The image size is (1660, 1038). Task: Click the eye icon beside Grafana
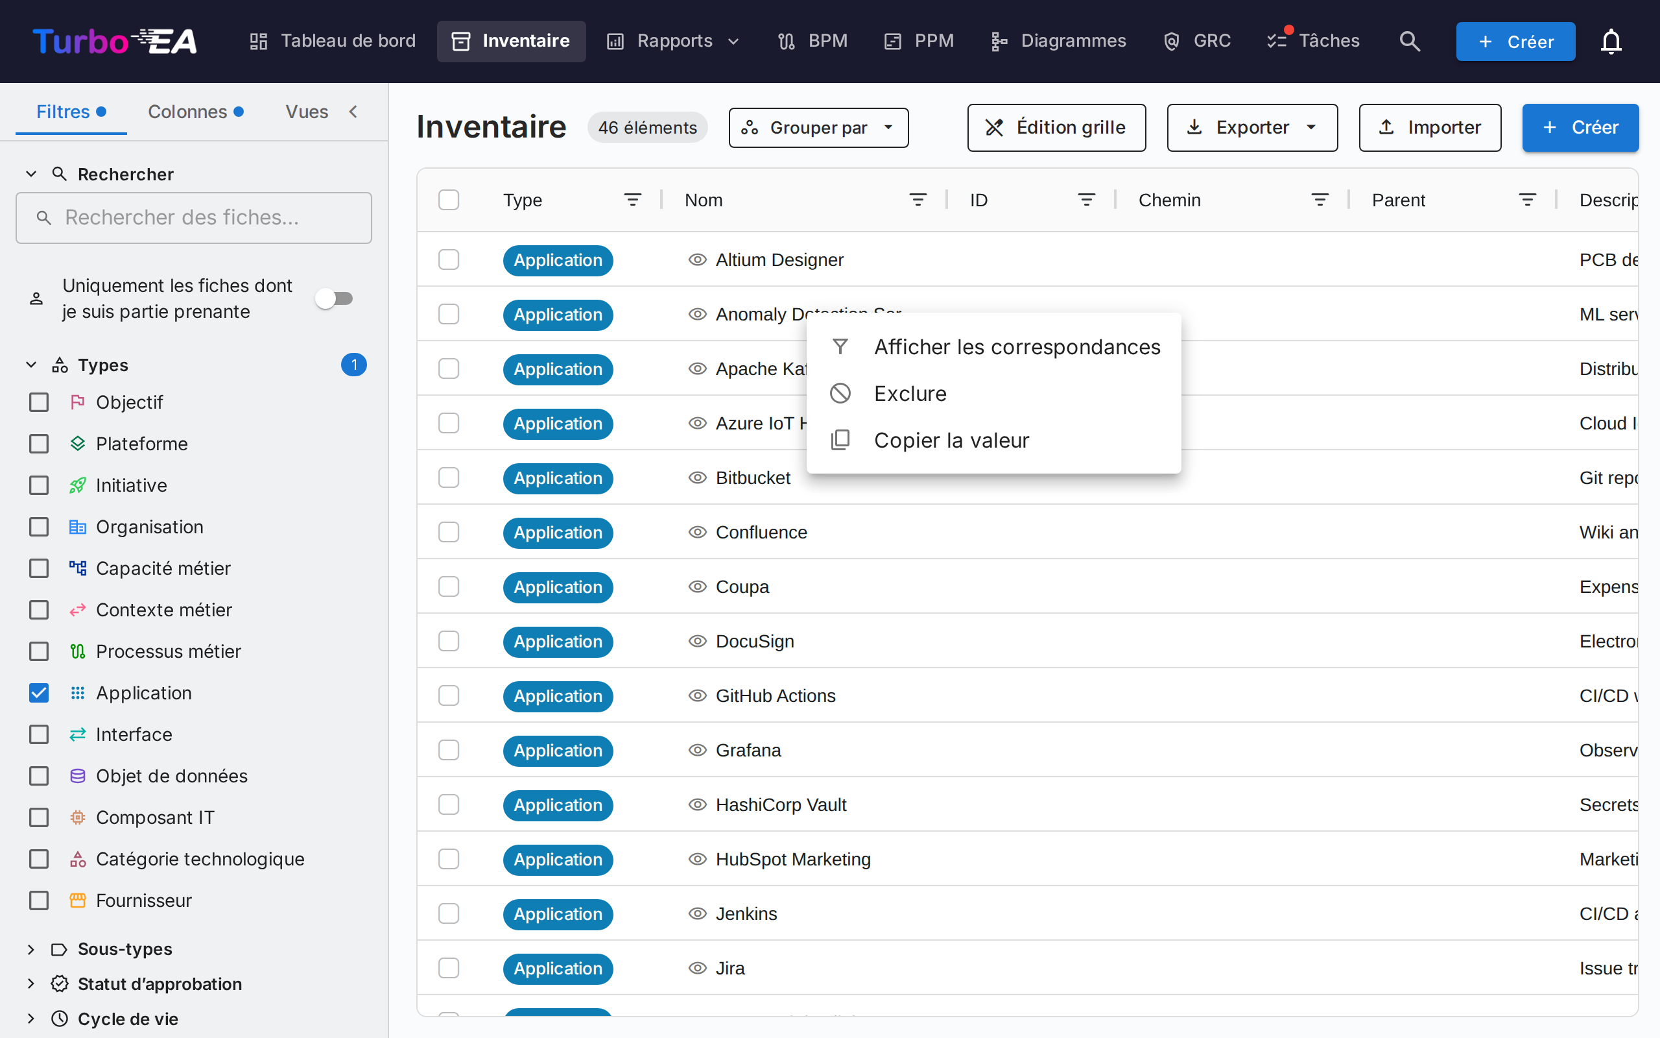(698, 750)
